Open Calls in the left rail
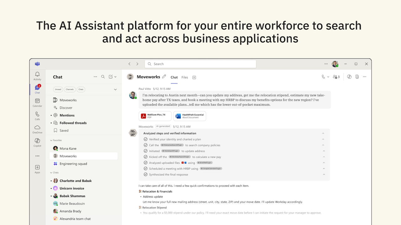This screenshot has height=225, width=401. pyautogui.click(x=37, y=116)
